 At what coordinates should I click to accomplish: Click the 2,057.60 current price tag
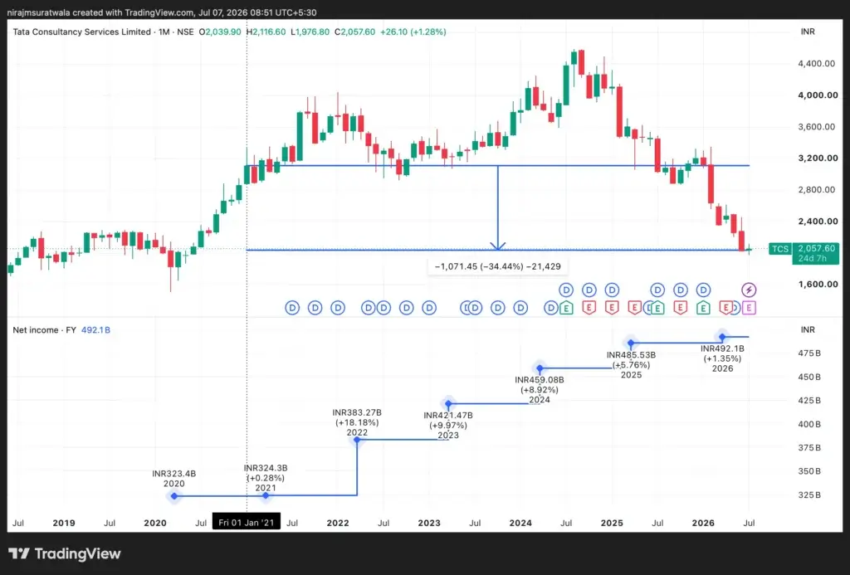point(816,248)
